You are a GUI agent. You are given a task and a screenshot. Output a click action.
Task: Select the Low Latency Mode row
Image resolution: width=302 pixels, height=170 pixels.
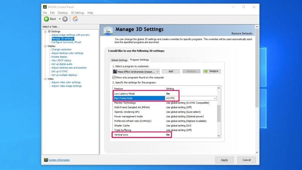165,94
